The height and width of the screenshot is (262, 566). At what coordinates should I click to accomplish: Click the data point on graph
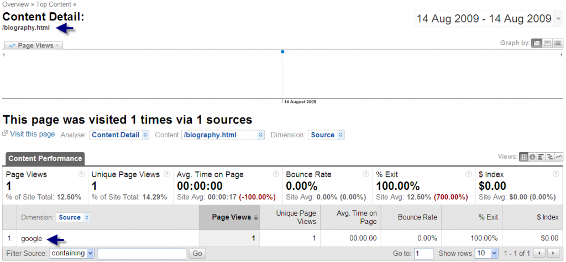tap(282, 52)
